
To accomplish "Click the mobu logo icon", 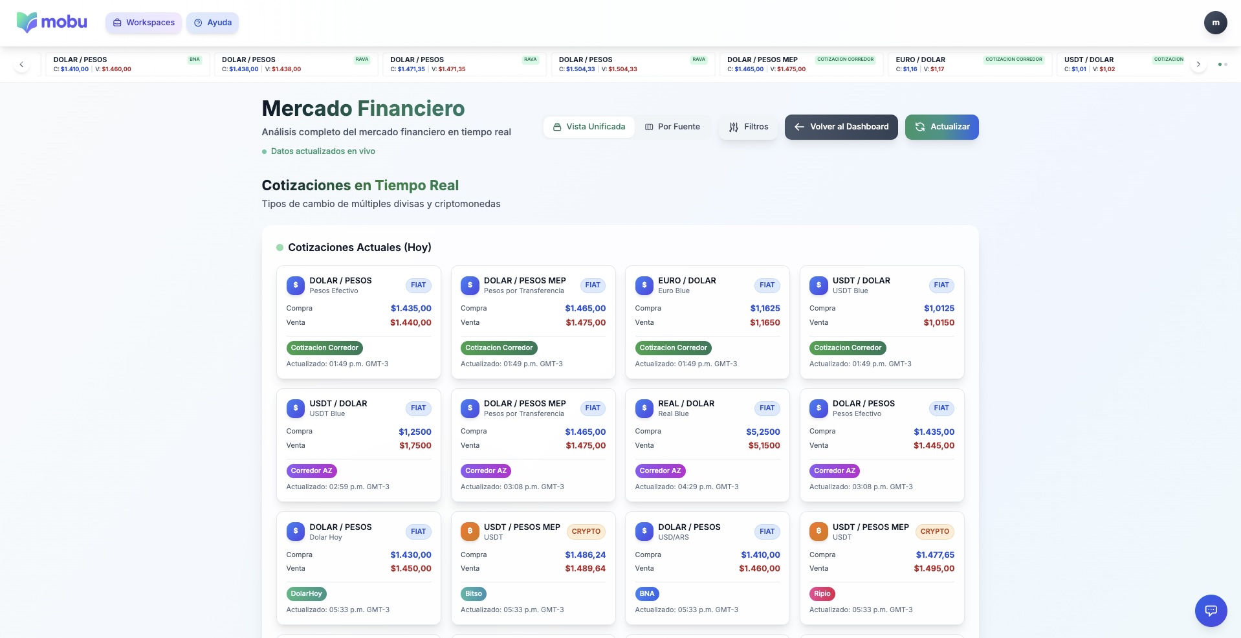I will 26,22.
